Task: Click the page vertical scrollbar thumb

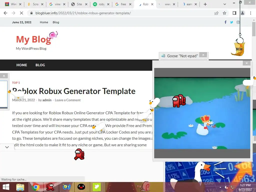Action: pyautogui.click(x=254, y=29)
